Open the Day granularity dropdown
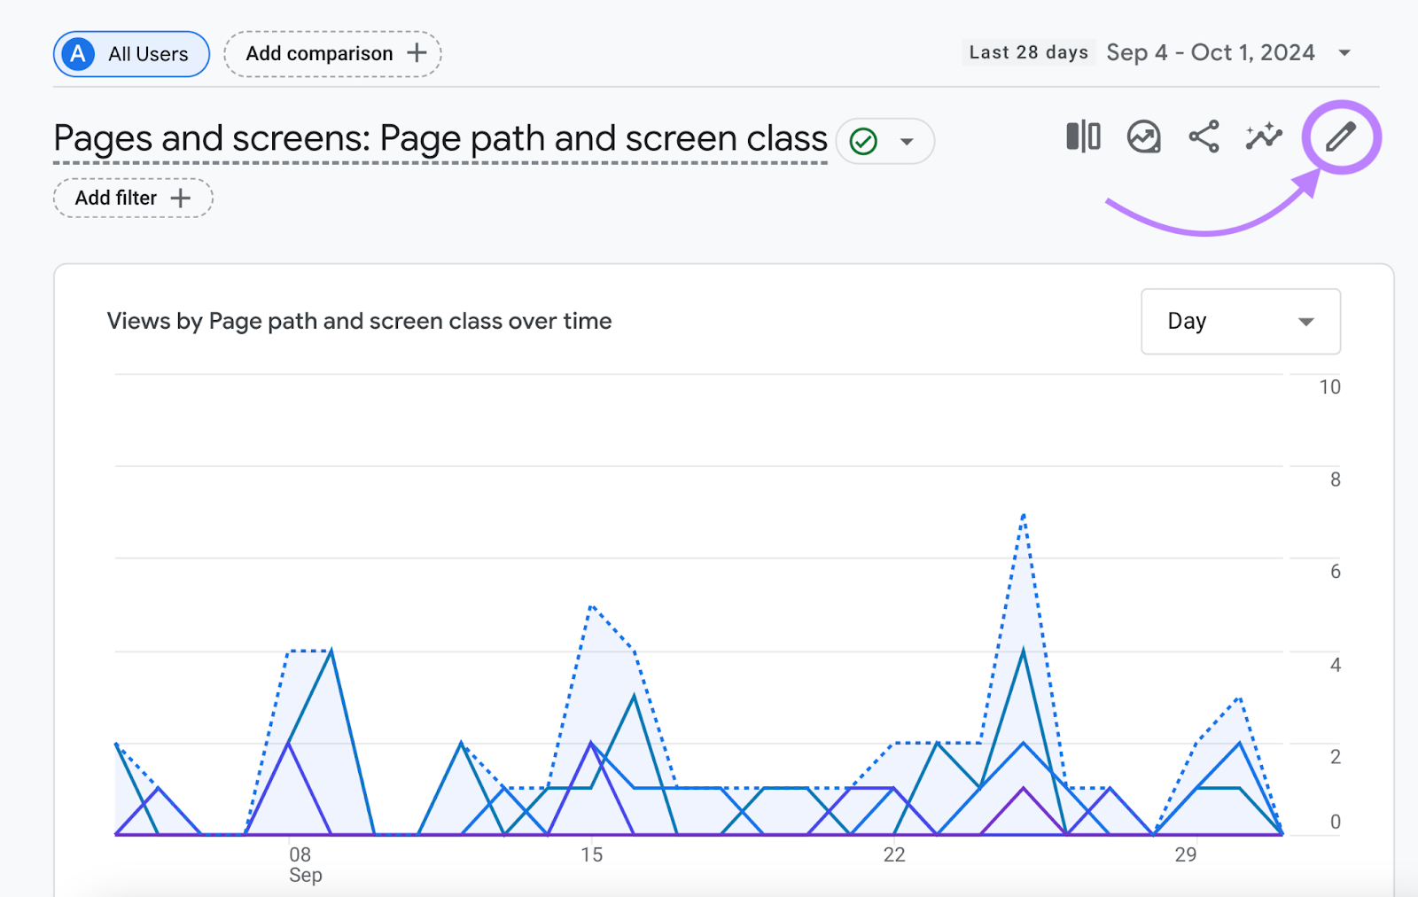This screenshot has height=897, width=1418. pyautogui.click(x=1240, y=321)
